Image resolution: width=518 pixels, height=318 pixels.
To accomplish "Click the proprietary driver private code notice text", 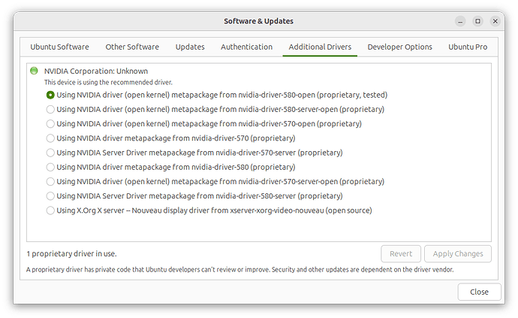I will (x=239, y=270).
